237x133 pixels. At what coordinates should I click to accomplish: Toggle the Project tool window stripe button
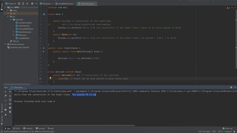(1, 7)
